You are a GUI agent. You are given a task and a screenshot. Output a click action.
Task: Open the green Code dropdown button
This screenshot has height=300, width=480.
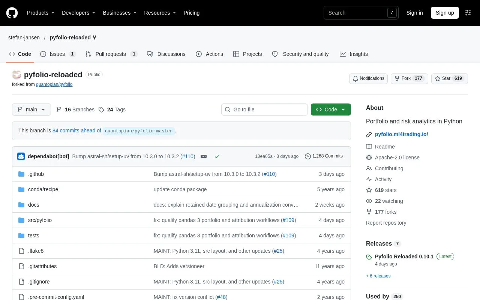tap(331, 109)
